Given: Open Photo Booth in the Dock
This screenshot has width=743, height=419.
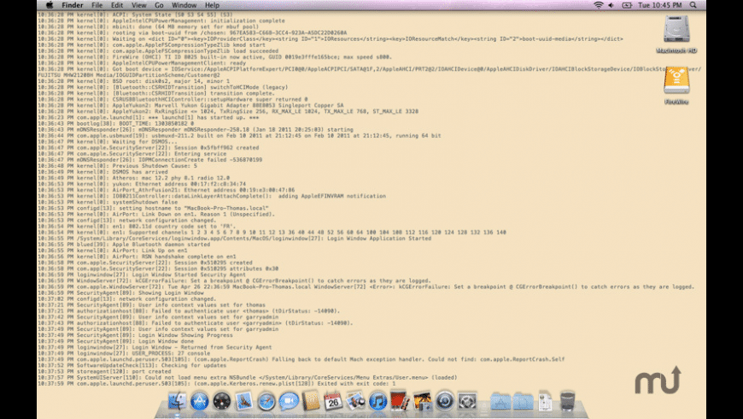Looking at the screenshot, I should (400, 401).
